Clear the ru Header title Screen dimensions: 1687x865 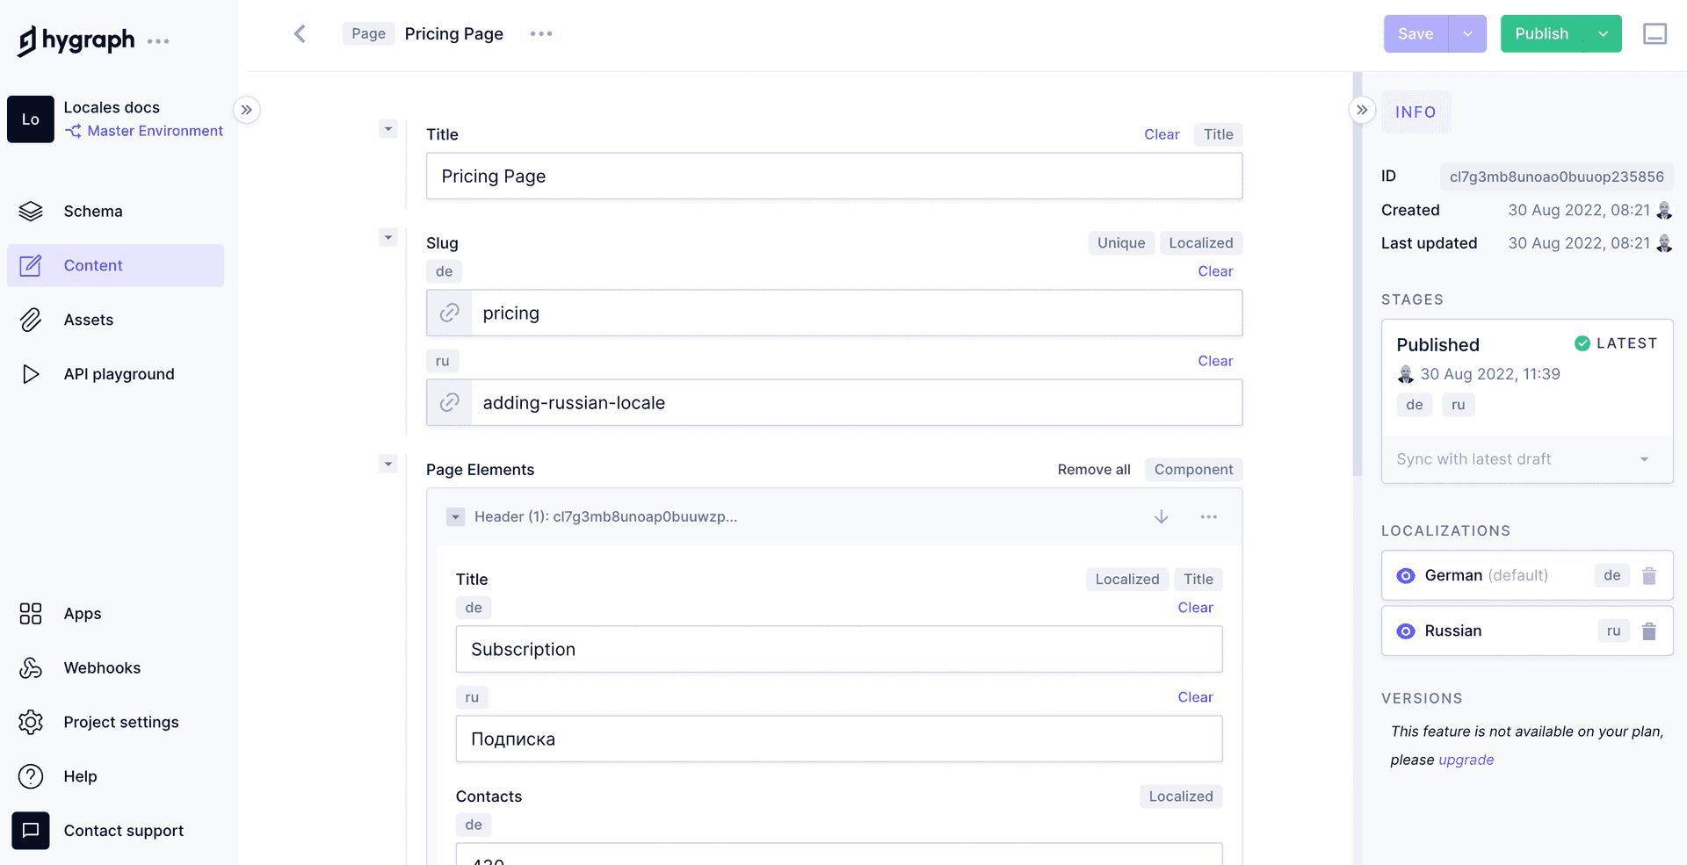1195,697
